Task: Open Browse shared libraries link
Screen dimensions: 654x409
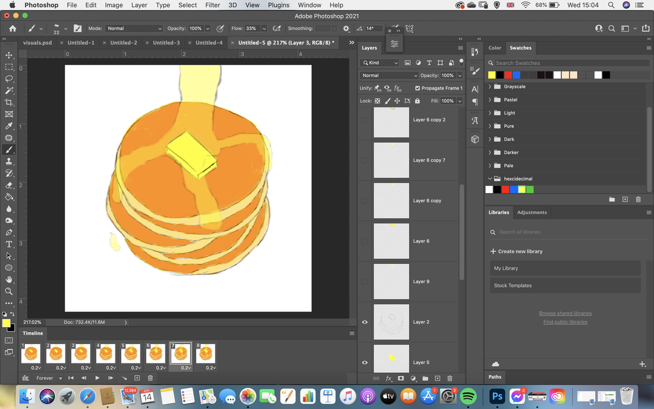Action: [565, 313]
